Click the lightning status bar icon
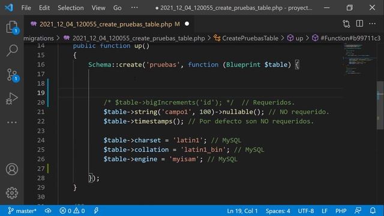The height and width of the screenshot is (216, 384). [x=96, y=211]
